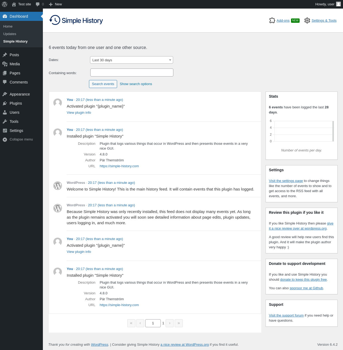Click the Containing words input field
Image resolution: width=343 pixels, height=350 pixels.
coord(132,73)
